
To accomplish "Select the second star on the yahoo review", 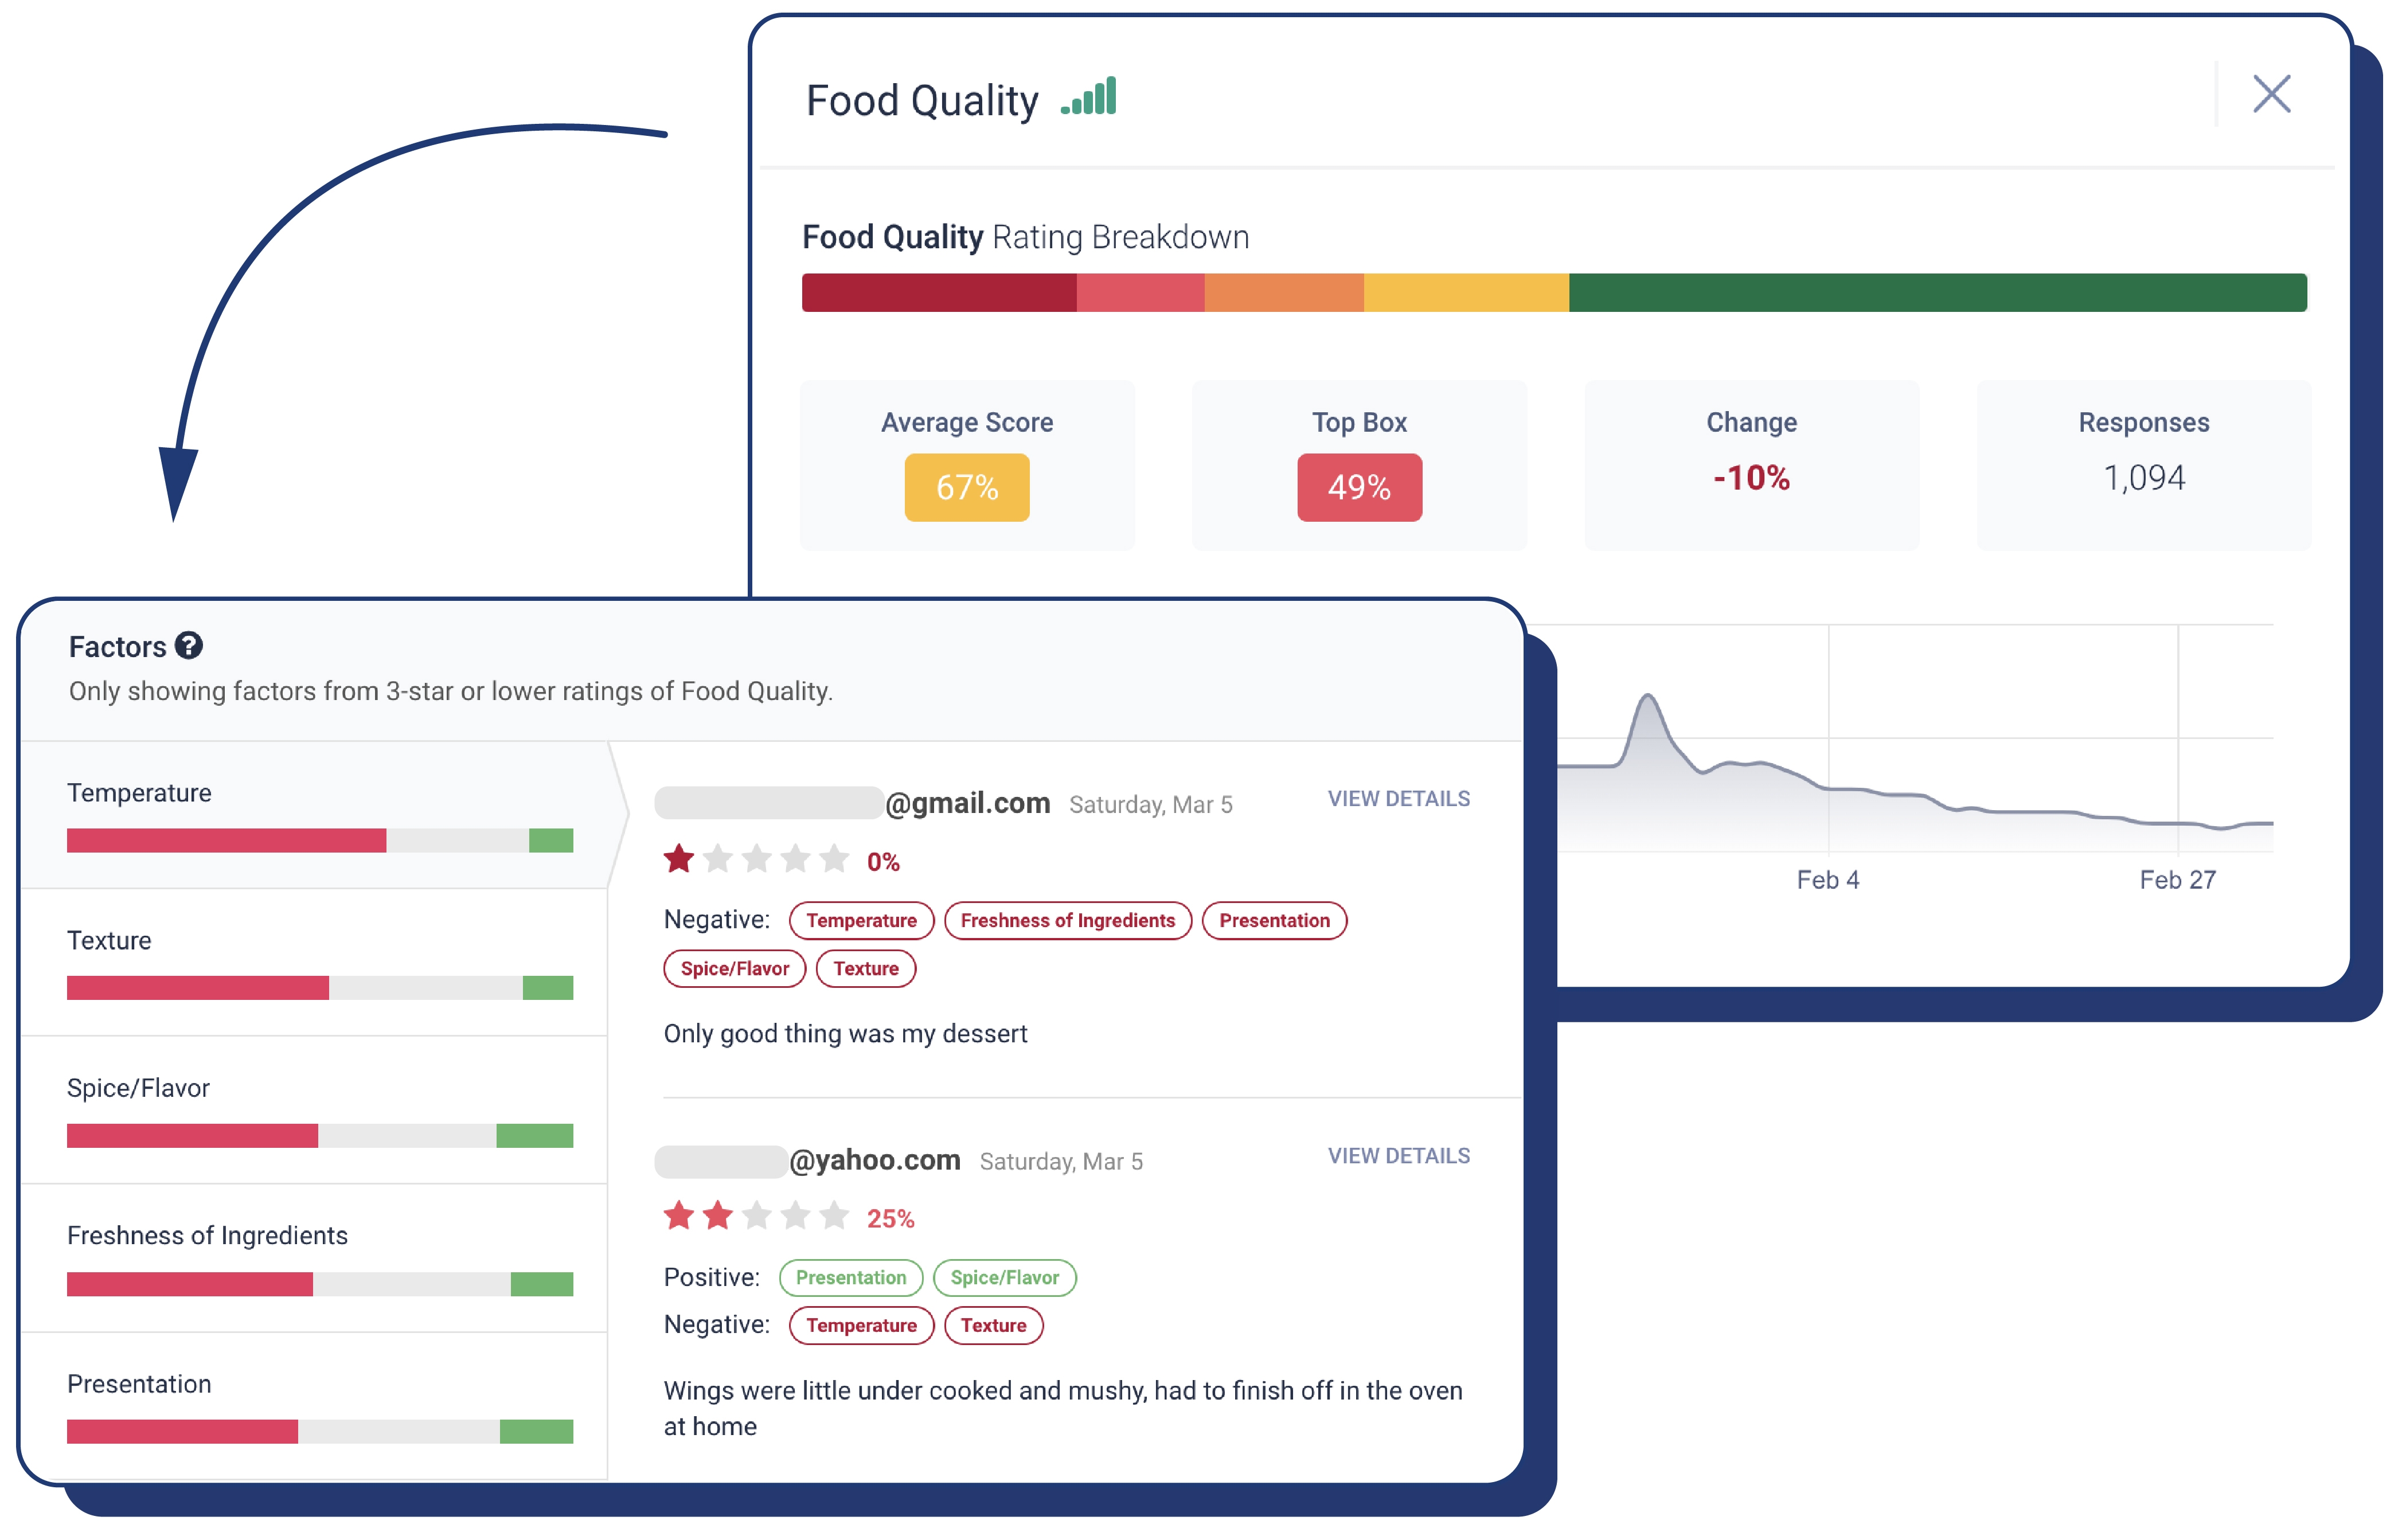I will click(718, 1215).
